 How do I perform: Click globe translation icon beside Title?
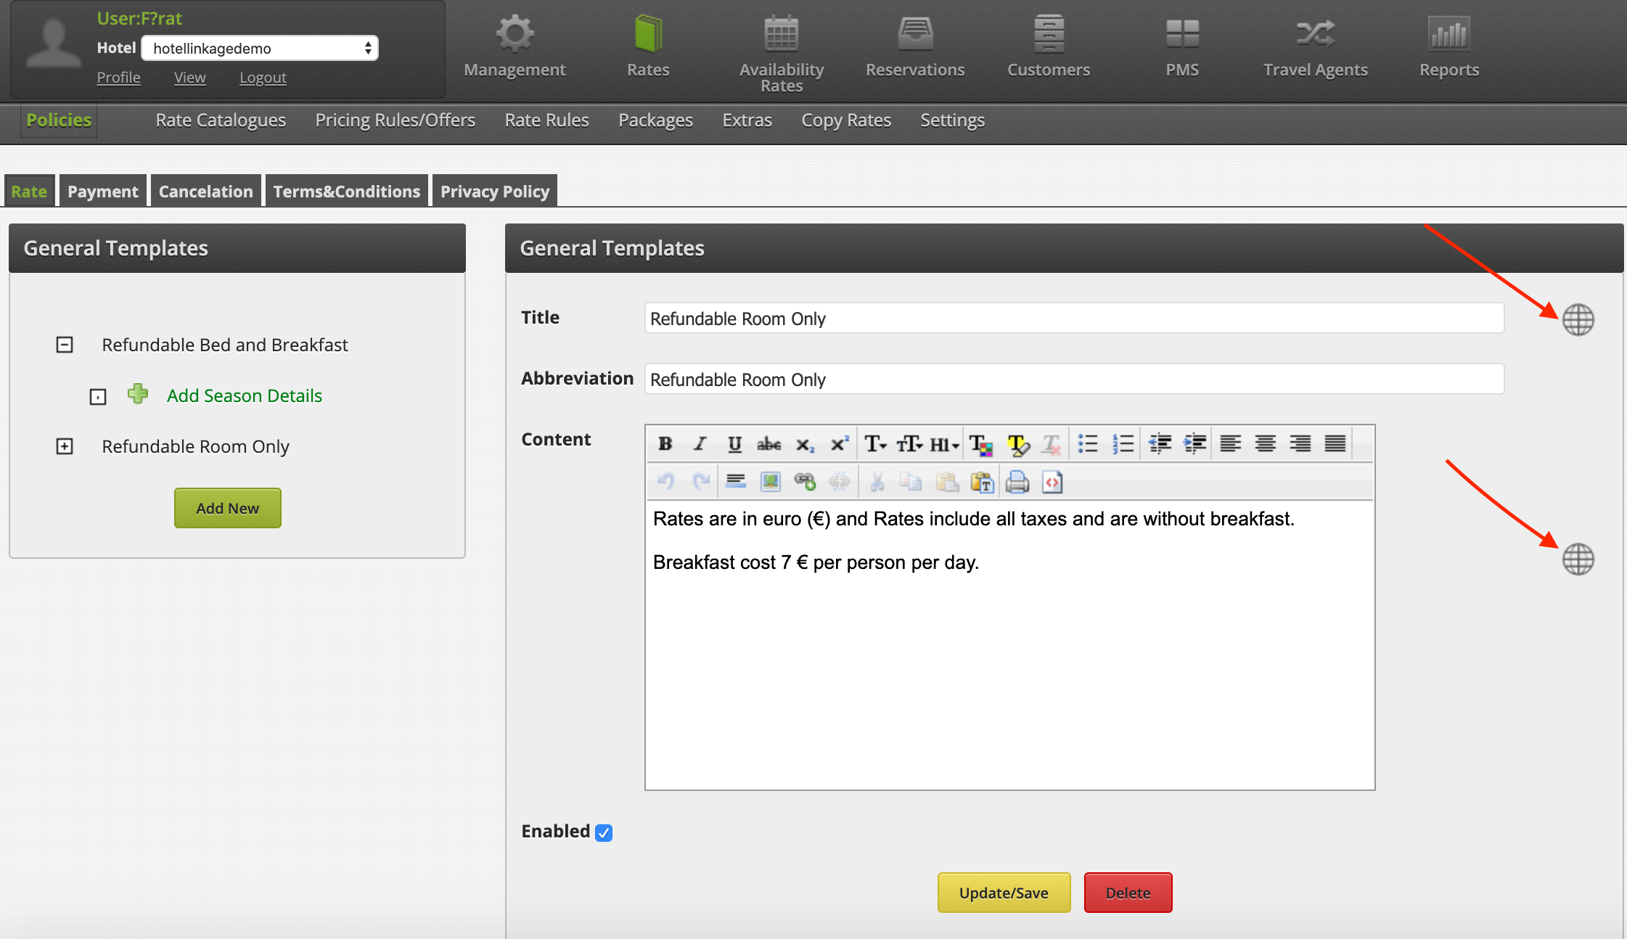pyautogui.click(x=1578, y=319)
